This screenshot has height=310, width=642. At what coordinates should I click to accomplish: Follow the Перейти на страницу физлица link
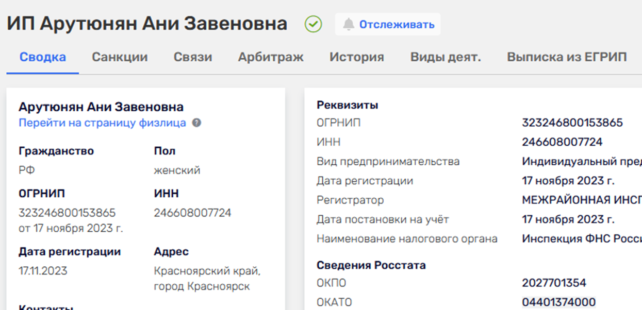(102, 123)
